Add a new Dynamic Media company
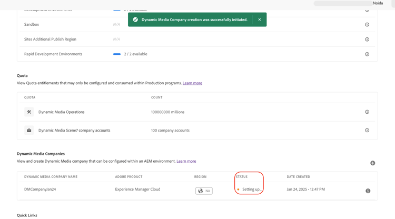395x219 pixels. (372, 163)
